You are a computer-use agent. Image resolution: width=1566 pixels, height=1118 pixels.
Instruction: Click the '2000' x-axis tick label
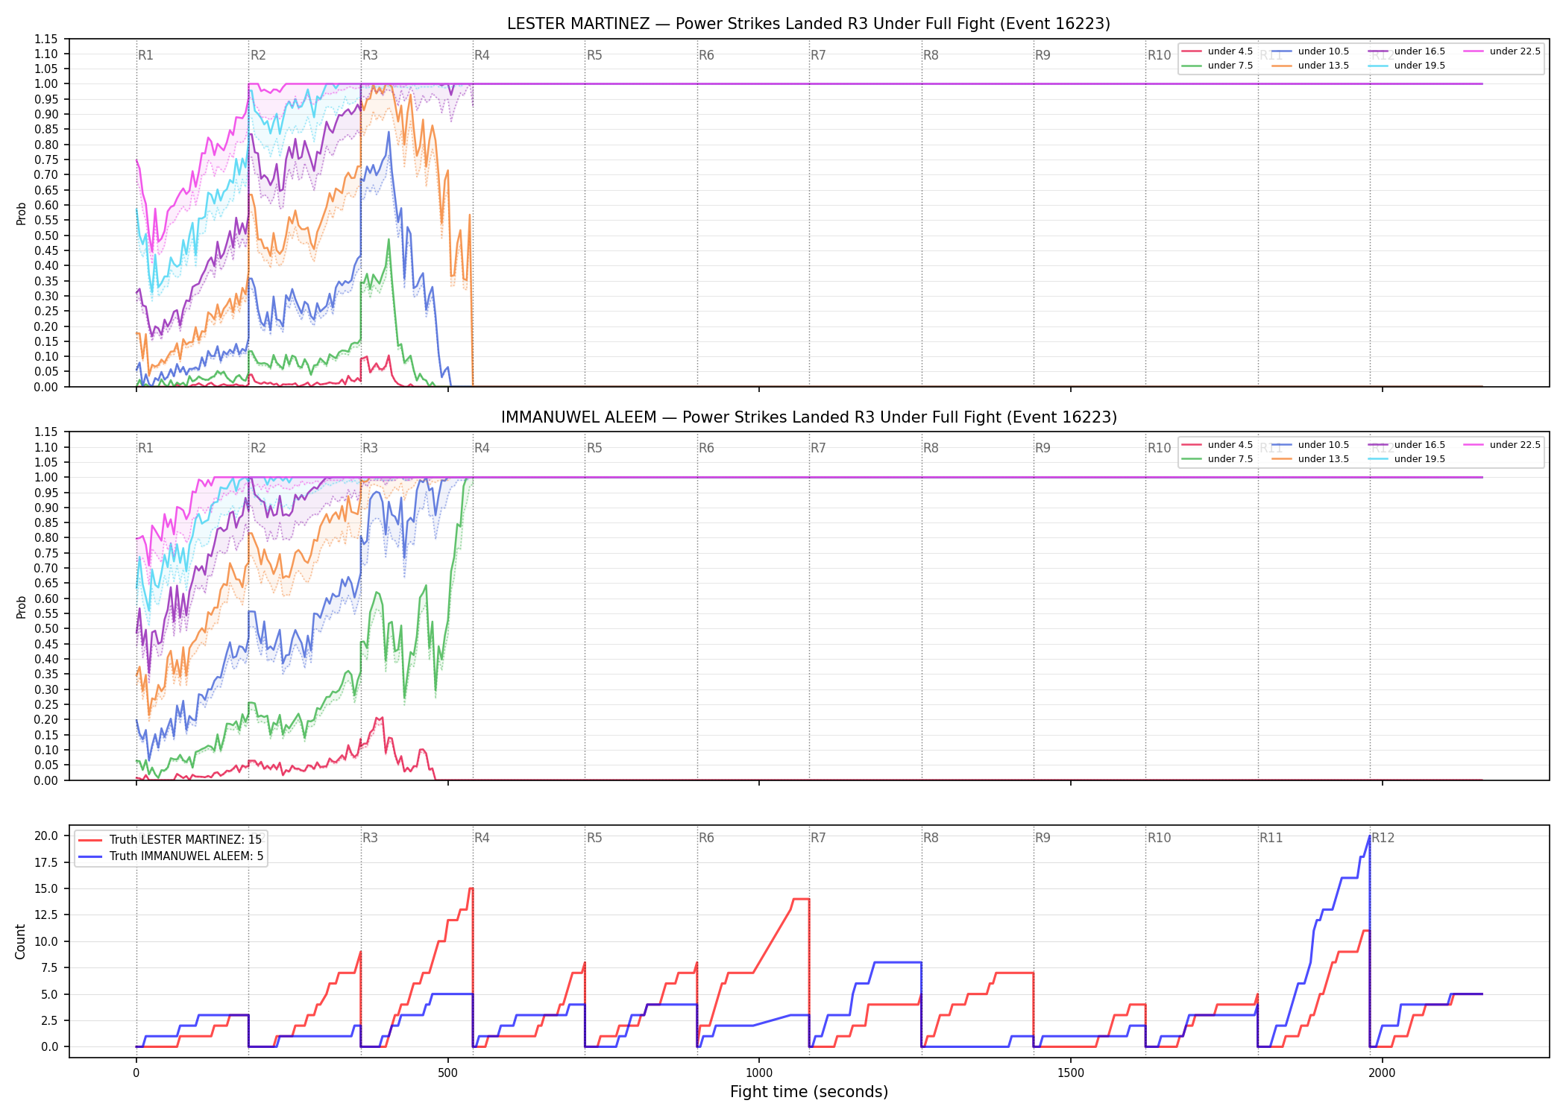pos(1383,1073)
